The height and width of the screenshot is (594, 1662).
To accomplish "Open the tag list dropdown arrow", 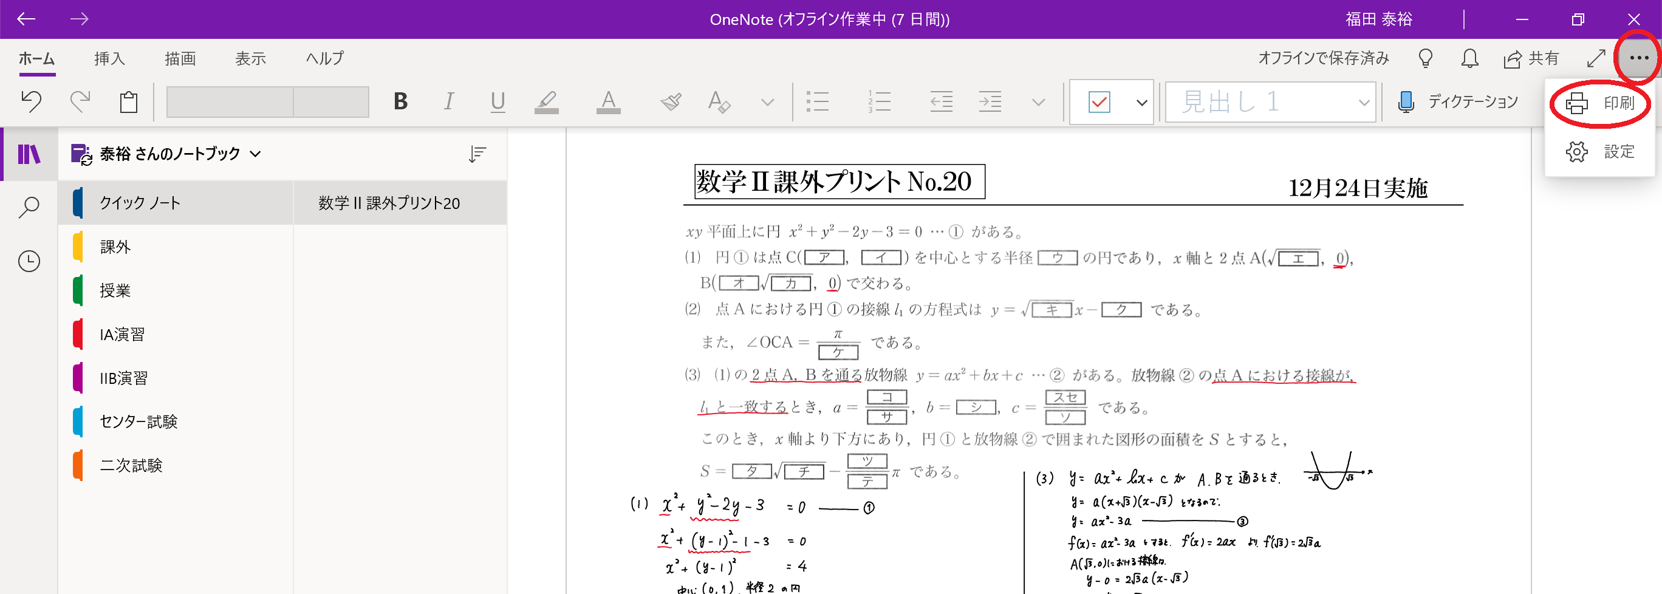I will pyautogui.click(x=1141, y=103).
